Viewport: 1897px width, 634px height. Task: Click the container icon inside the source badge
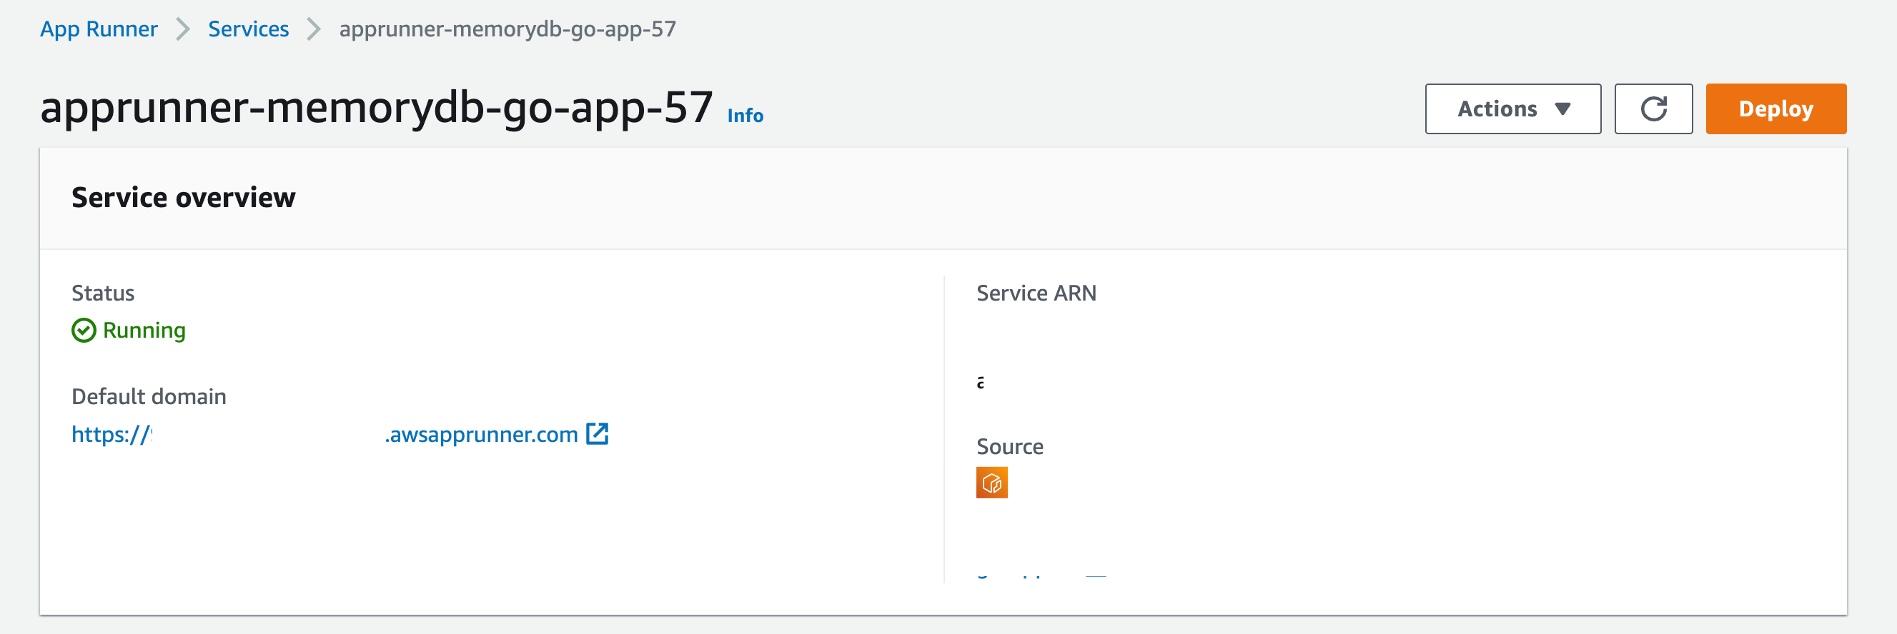point(992,483)
